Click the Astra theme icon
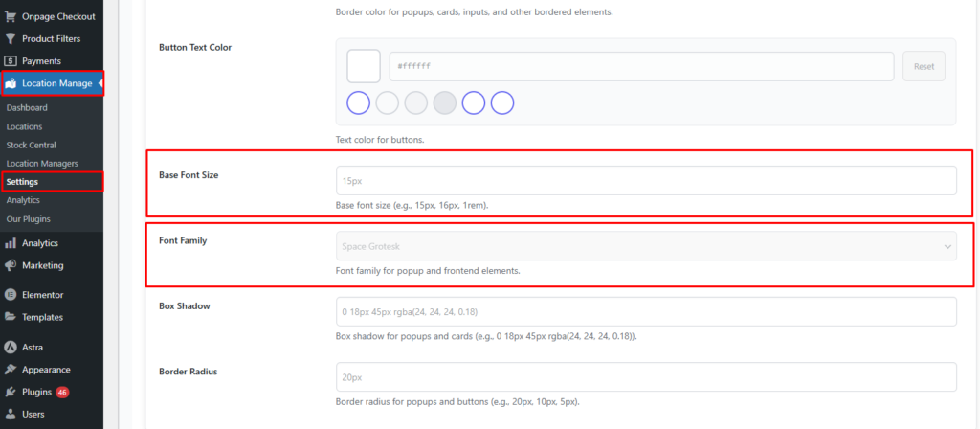 (x=10, y=348)
